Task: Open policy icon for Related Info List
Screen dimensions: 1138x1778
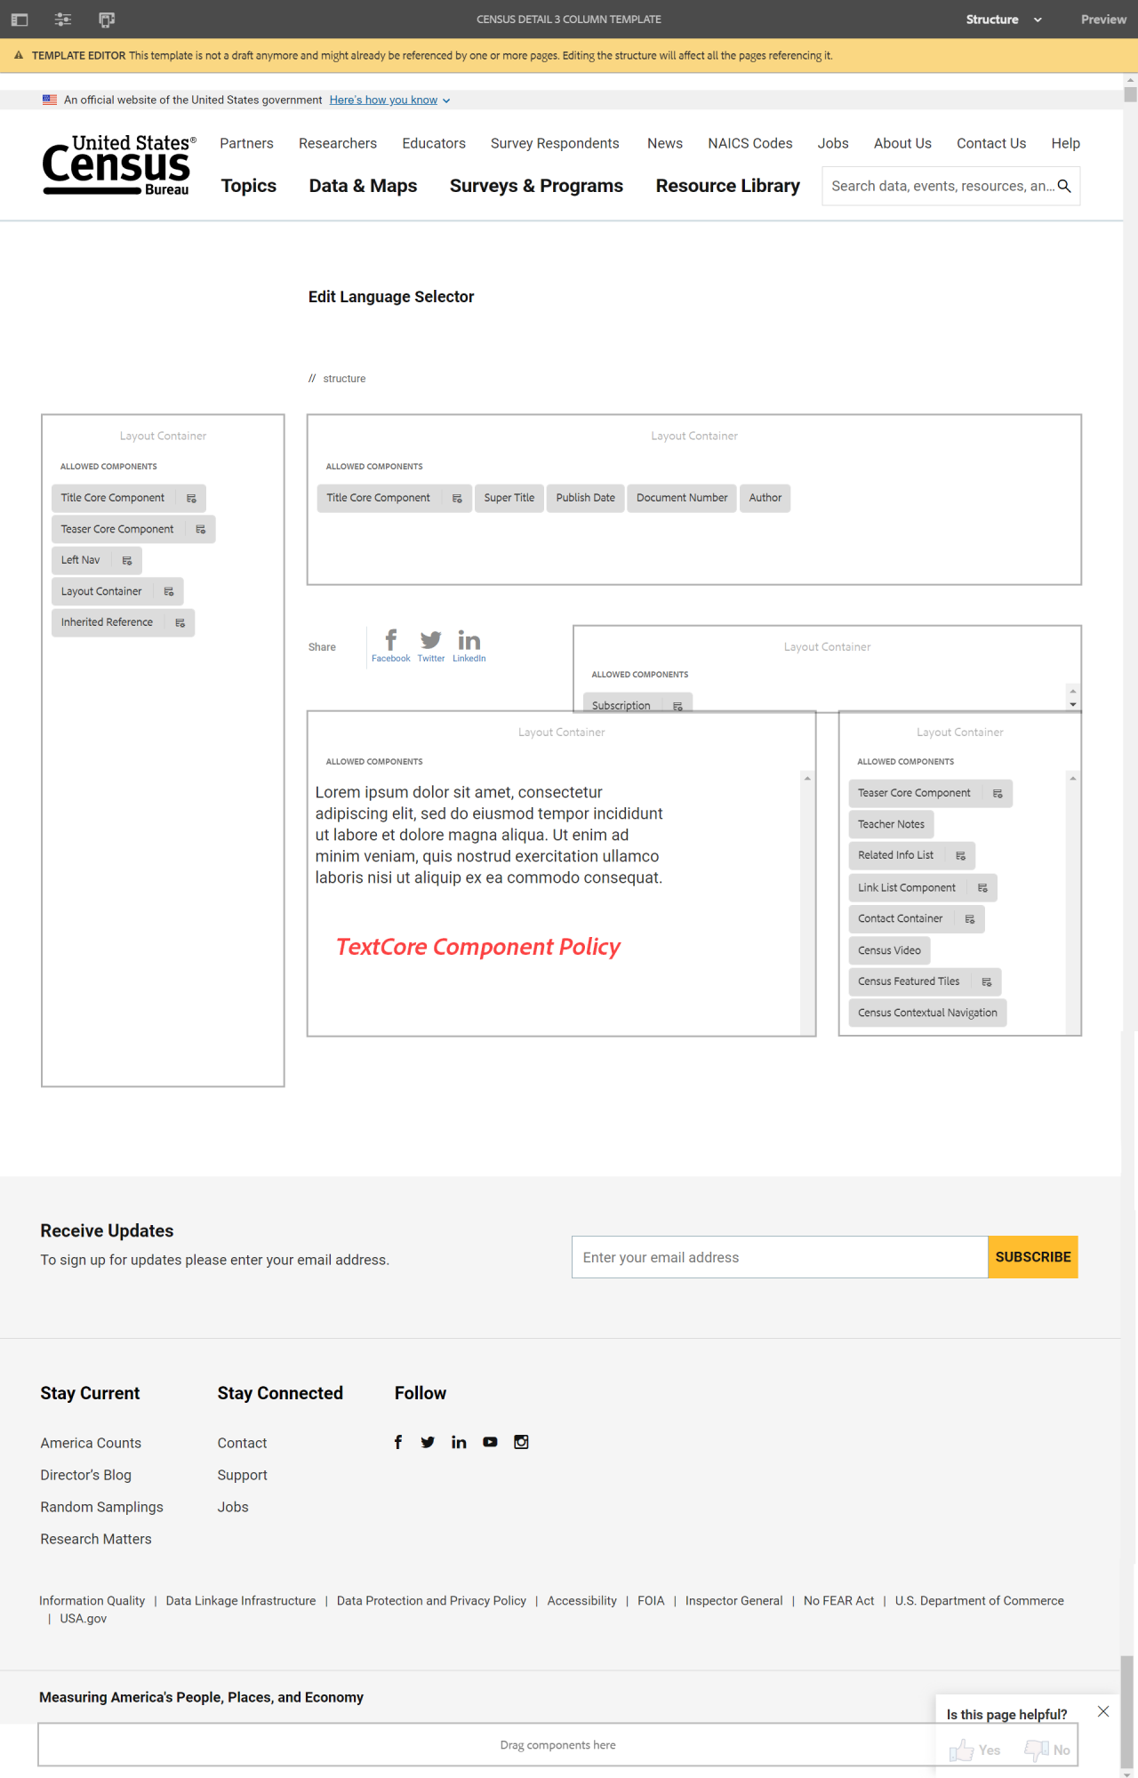Action: click(x=961, y=855)
